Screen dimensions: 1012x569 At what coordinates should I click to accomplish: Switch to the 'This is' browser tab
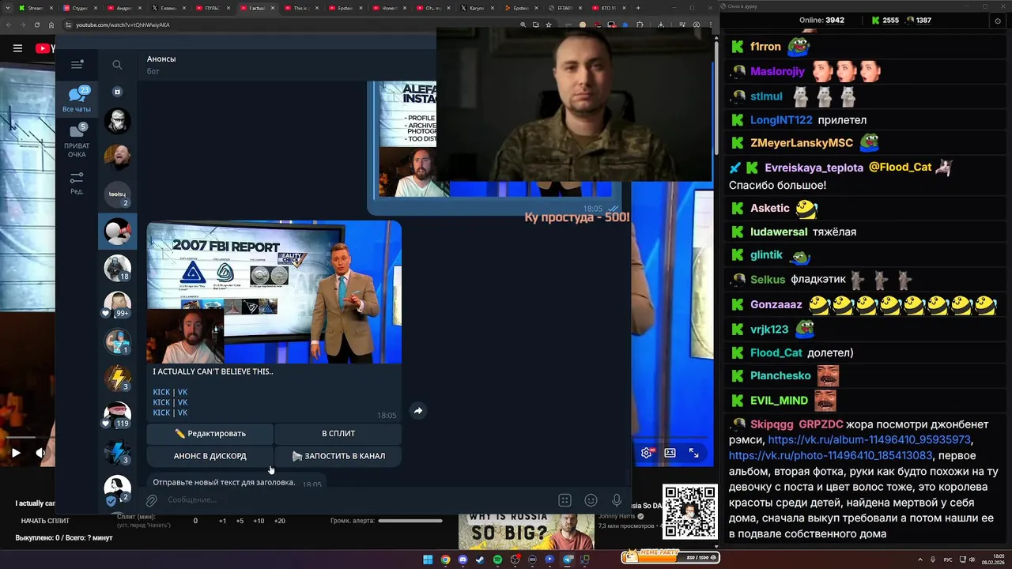point(300,8)
